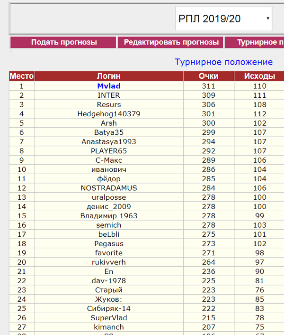
Task: Select the Старый login cell
Action: [109, 290]
